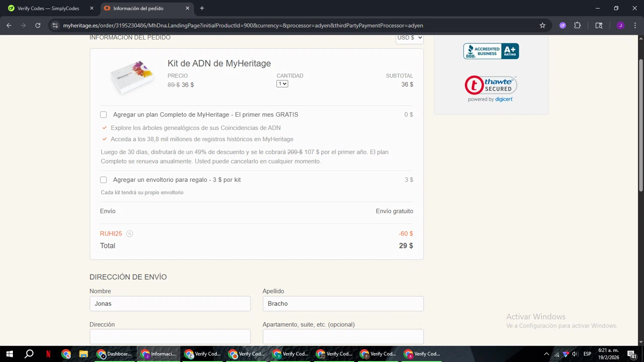Click the empty Dirección input field
This screenshot has height=362, width=644.
pos(170,337)
